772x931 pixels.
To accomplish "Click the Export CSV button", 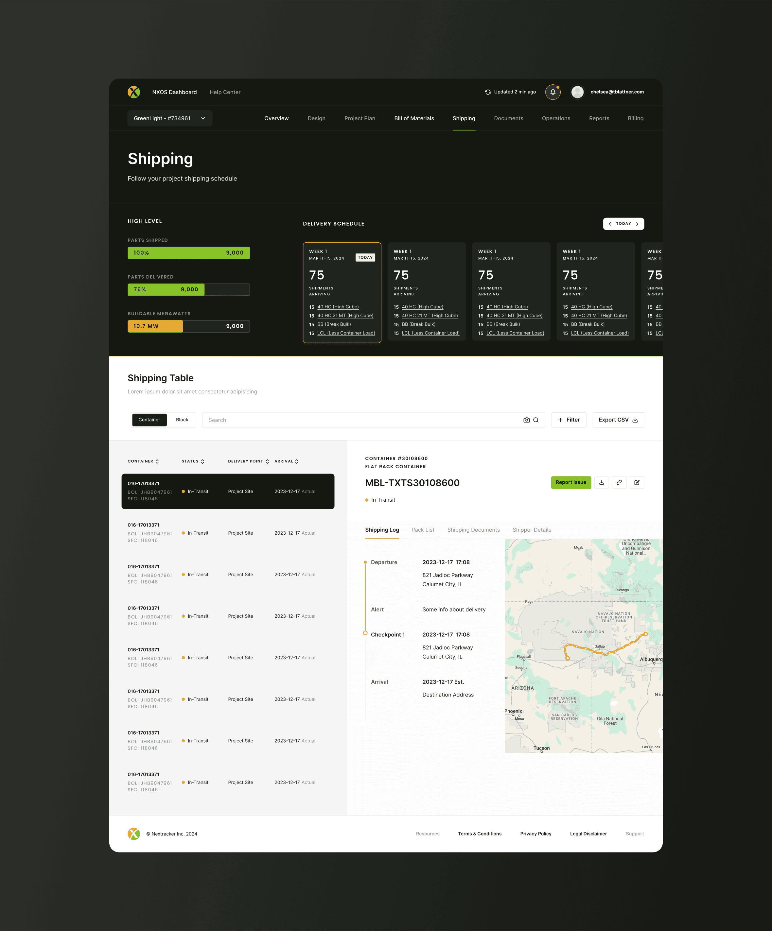I will pyautogui.click(x=618, y=420).
